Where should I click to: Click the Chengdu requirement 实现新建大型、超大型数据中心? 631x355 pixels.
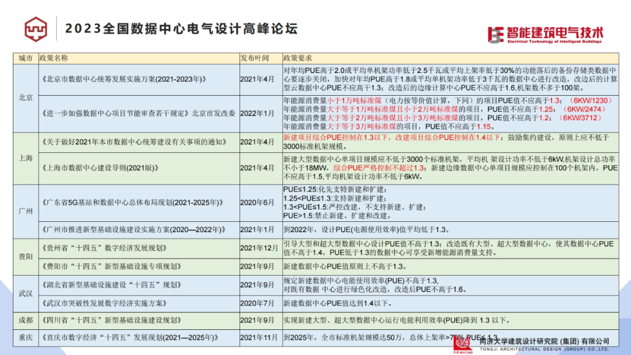[397, 321]
